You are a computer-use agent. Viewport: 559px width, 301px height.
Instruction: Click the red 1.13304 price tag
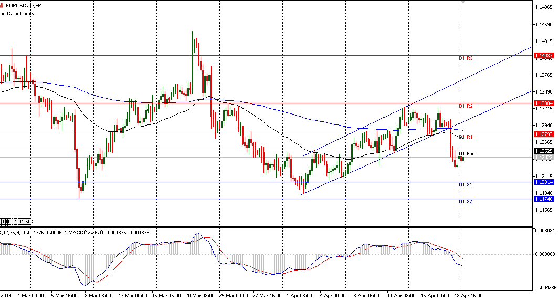pos(544,103)
